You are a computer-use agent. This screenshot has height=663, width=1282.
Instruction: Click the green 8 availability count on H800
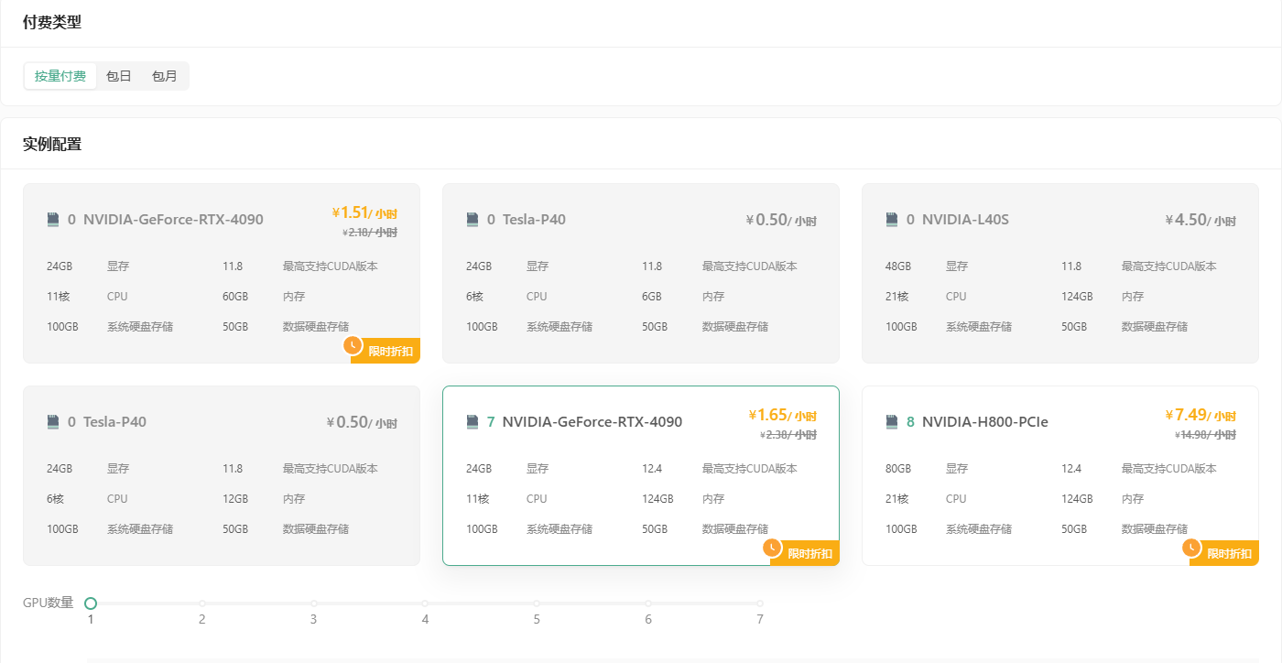point(910,422)
